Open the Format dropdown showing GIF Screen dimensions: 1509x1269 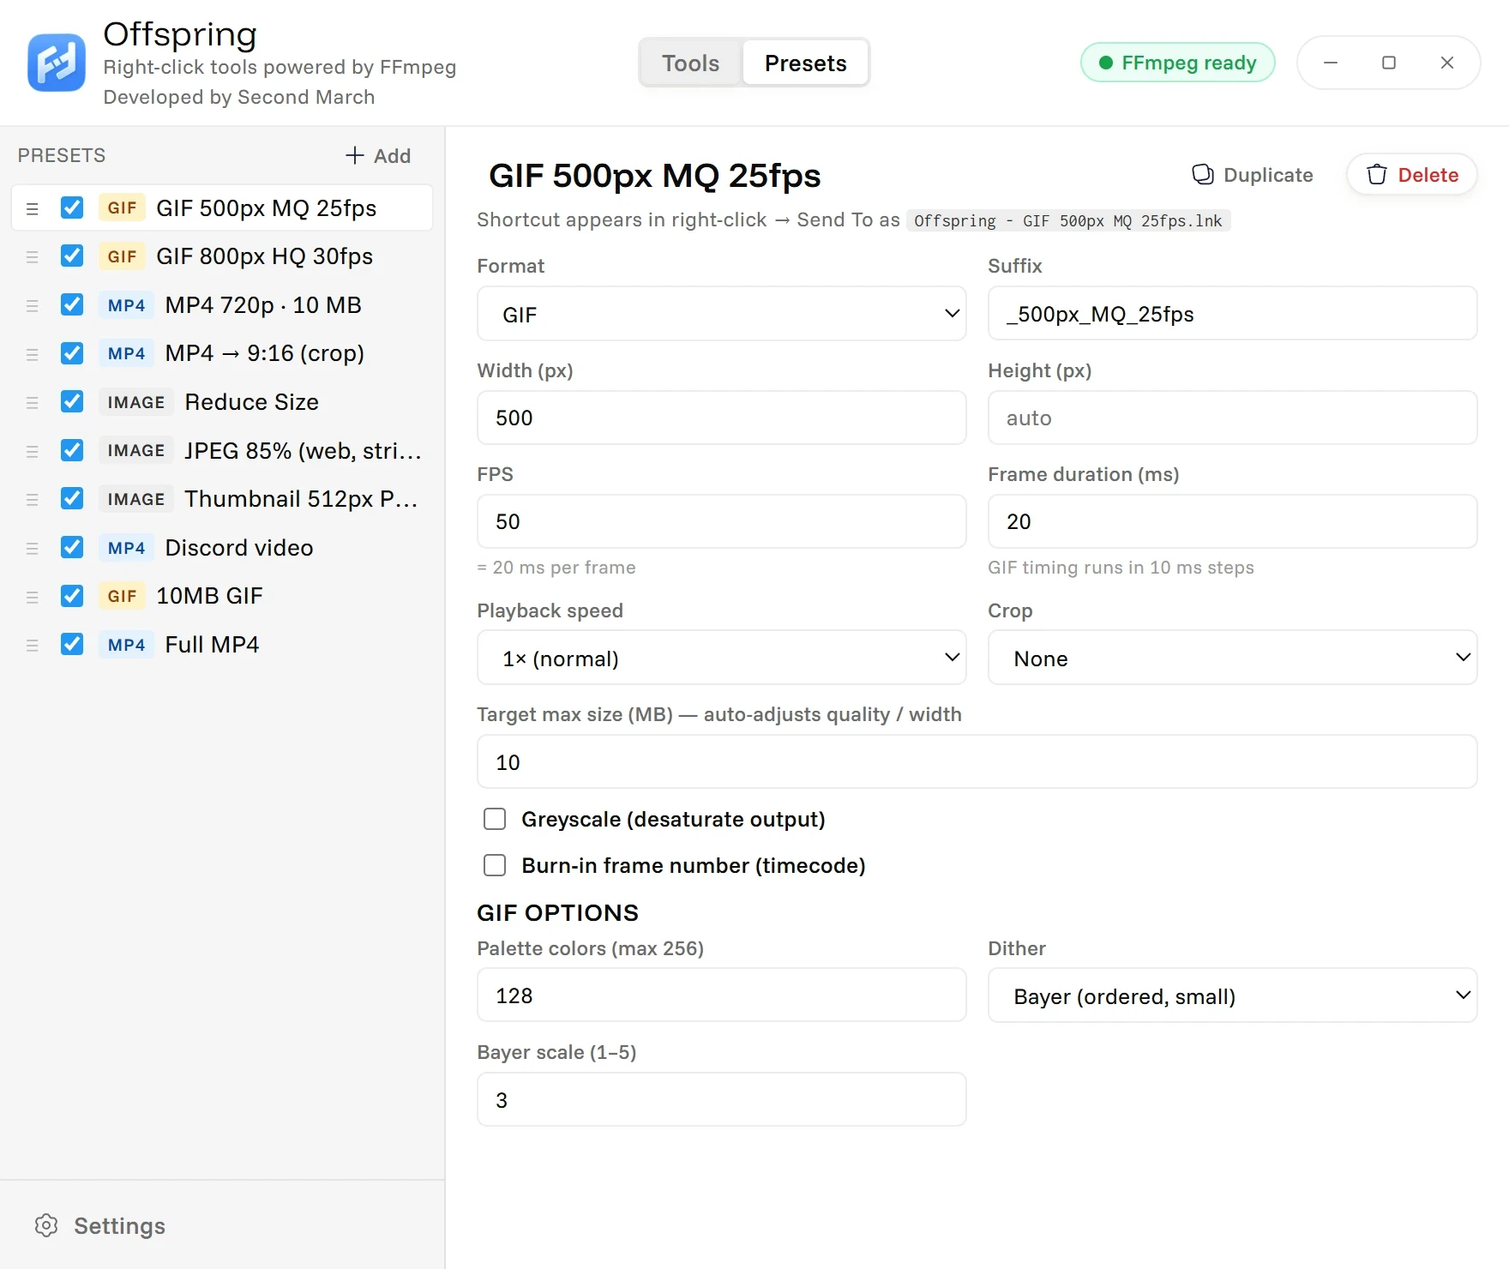coord(722,314)
